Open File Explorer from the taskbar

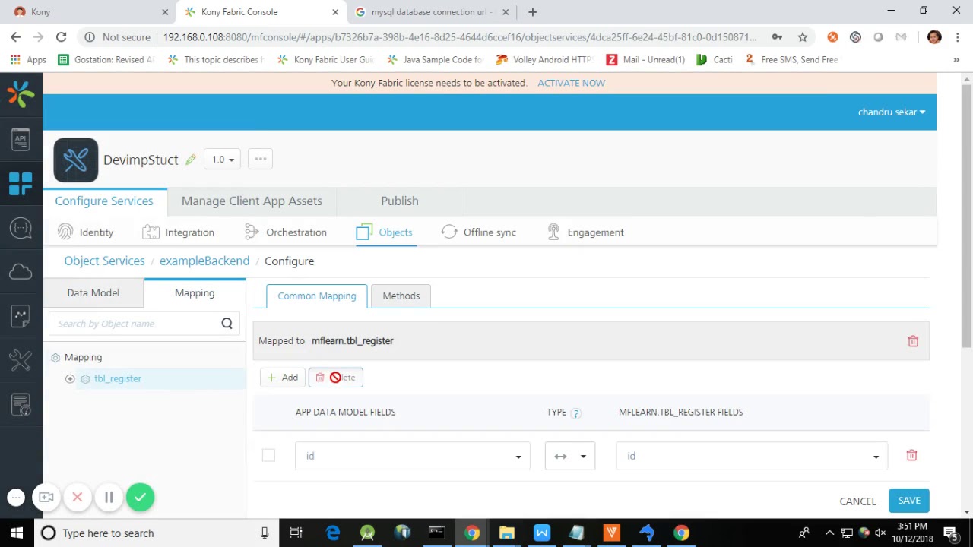(506, 533)
